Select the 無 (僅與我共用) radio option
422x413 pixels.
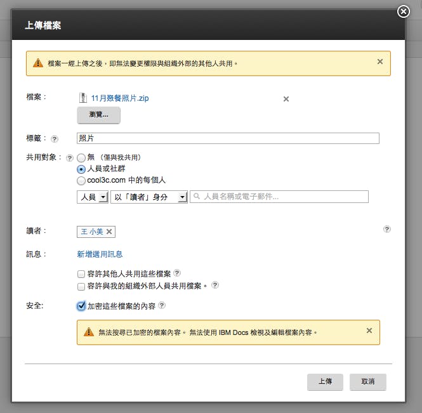coord(81,157)
